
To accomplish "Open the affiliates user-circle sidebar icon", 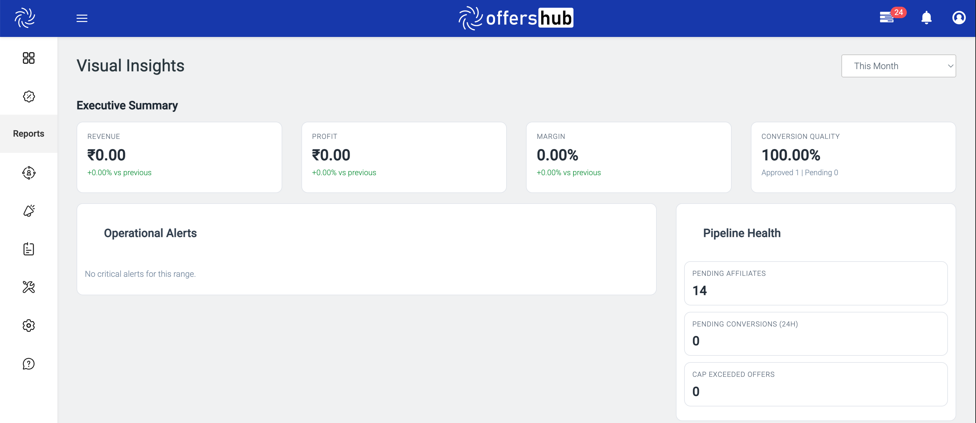I will (28, 173).
